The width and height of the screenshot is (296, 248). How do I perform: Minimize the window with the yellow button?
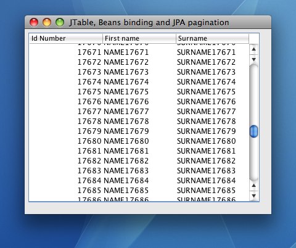tap(47, 22)
